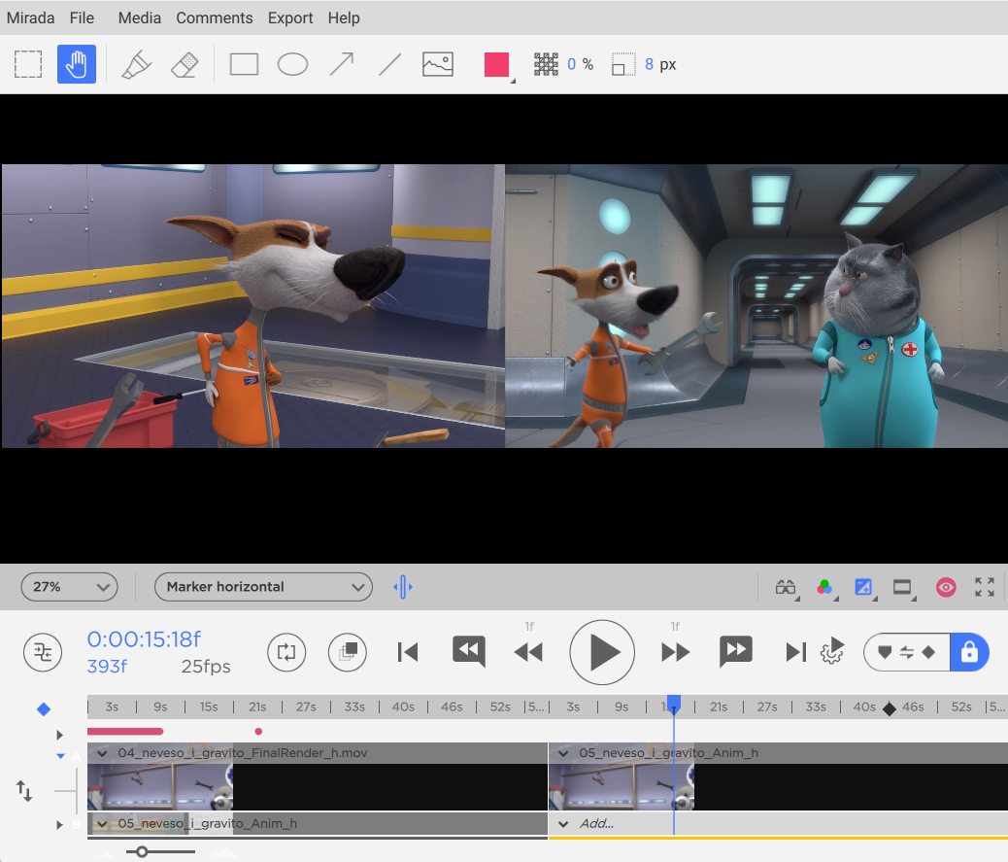Open 04_neveso_i_gravito_FinalRender_h.mov clip dropdown
The height and width of the screenshot is (862, 1008).
pos(102,753)
